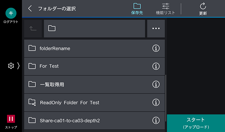Go up one folder level
This screenshot has height=132, width=225.
[x=33, y=29]
